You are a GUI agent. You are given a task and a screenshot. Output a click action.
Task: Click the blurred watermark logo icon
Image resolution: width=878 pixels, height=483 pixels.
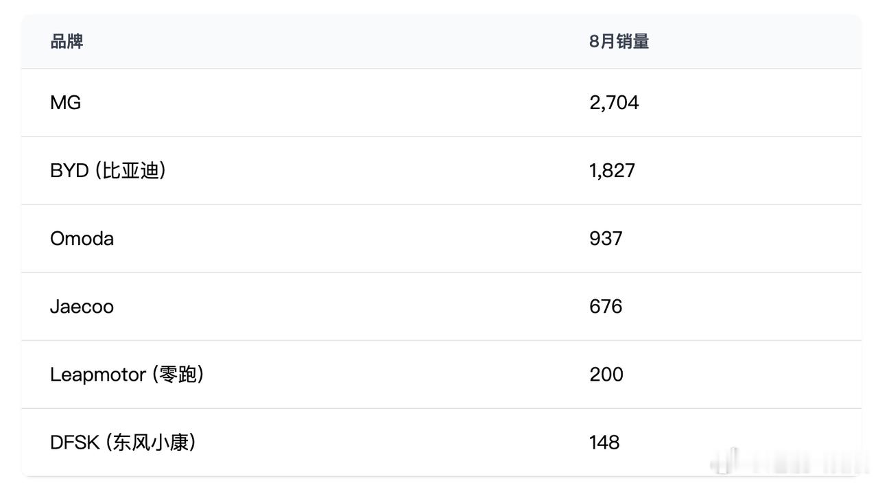728,460
